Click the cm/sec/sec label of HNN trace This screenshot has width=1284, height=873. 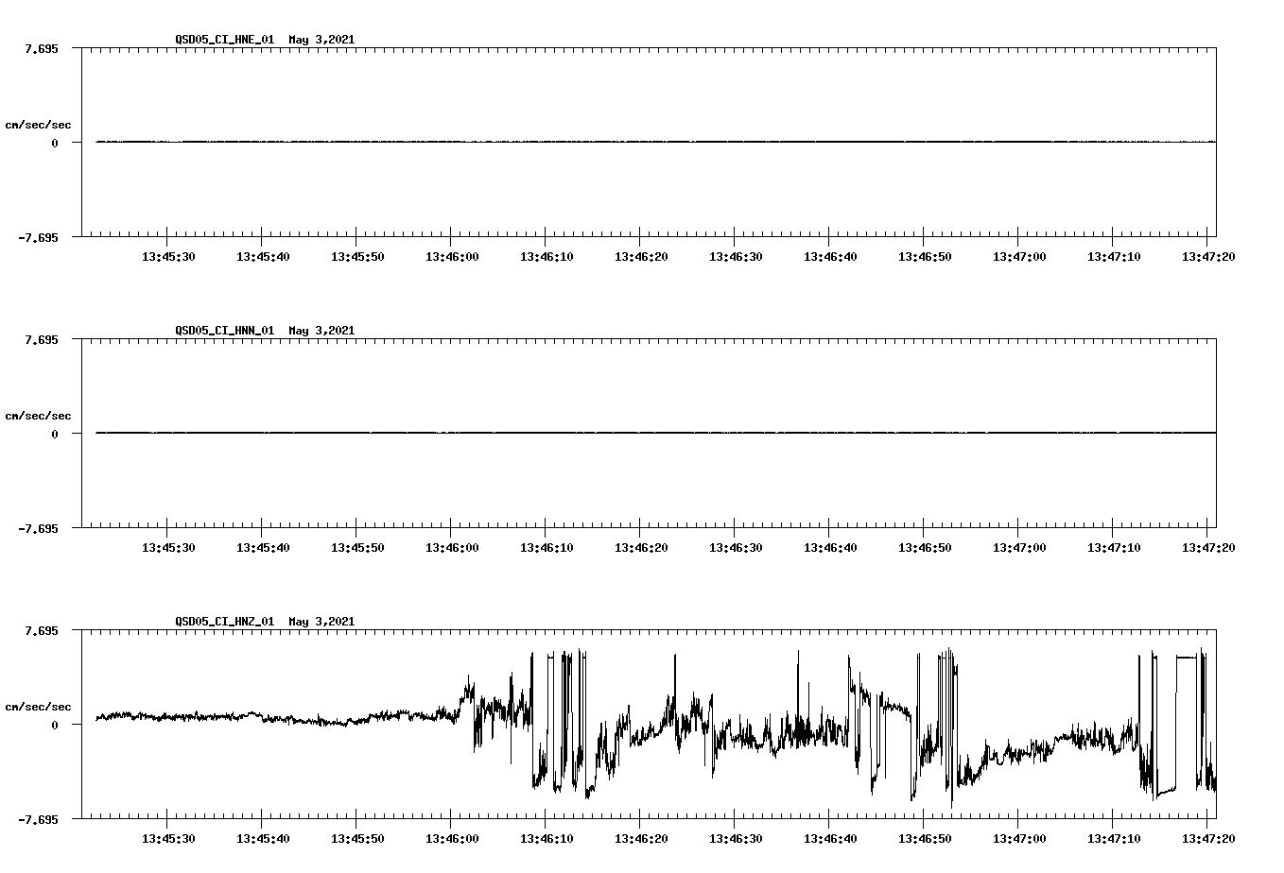click(x=39, y=415)
